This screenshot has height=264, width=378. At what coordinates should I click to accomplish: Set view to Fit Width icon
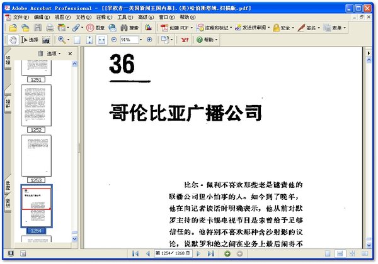(101, 40)
